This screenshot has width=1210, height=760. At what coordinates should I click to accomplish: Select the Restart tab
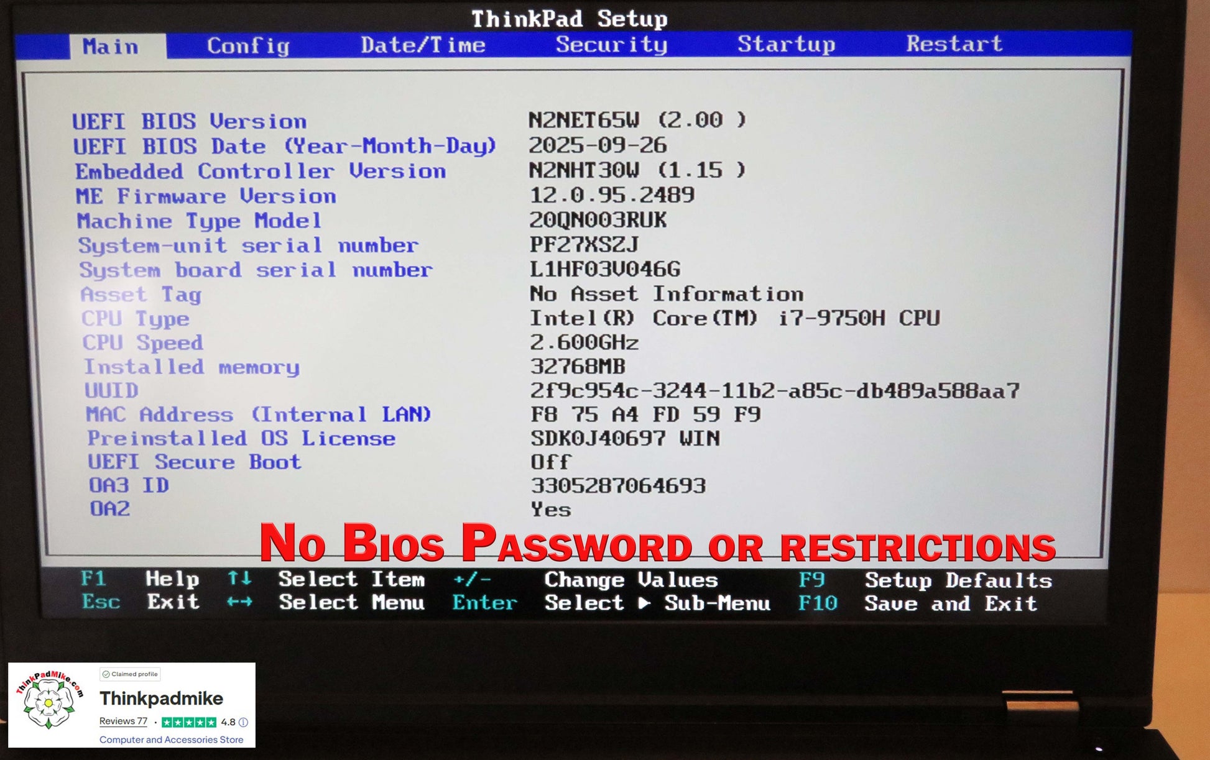tap(954, 43)
